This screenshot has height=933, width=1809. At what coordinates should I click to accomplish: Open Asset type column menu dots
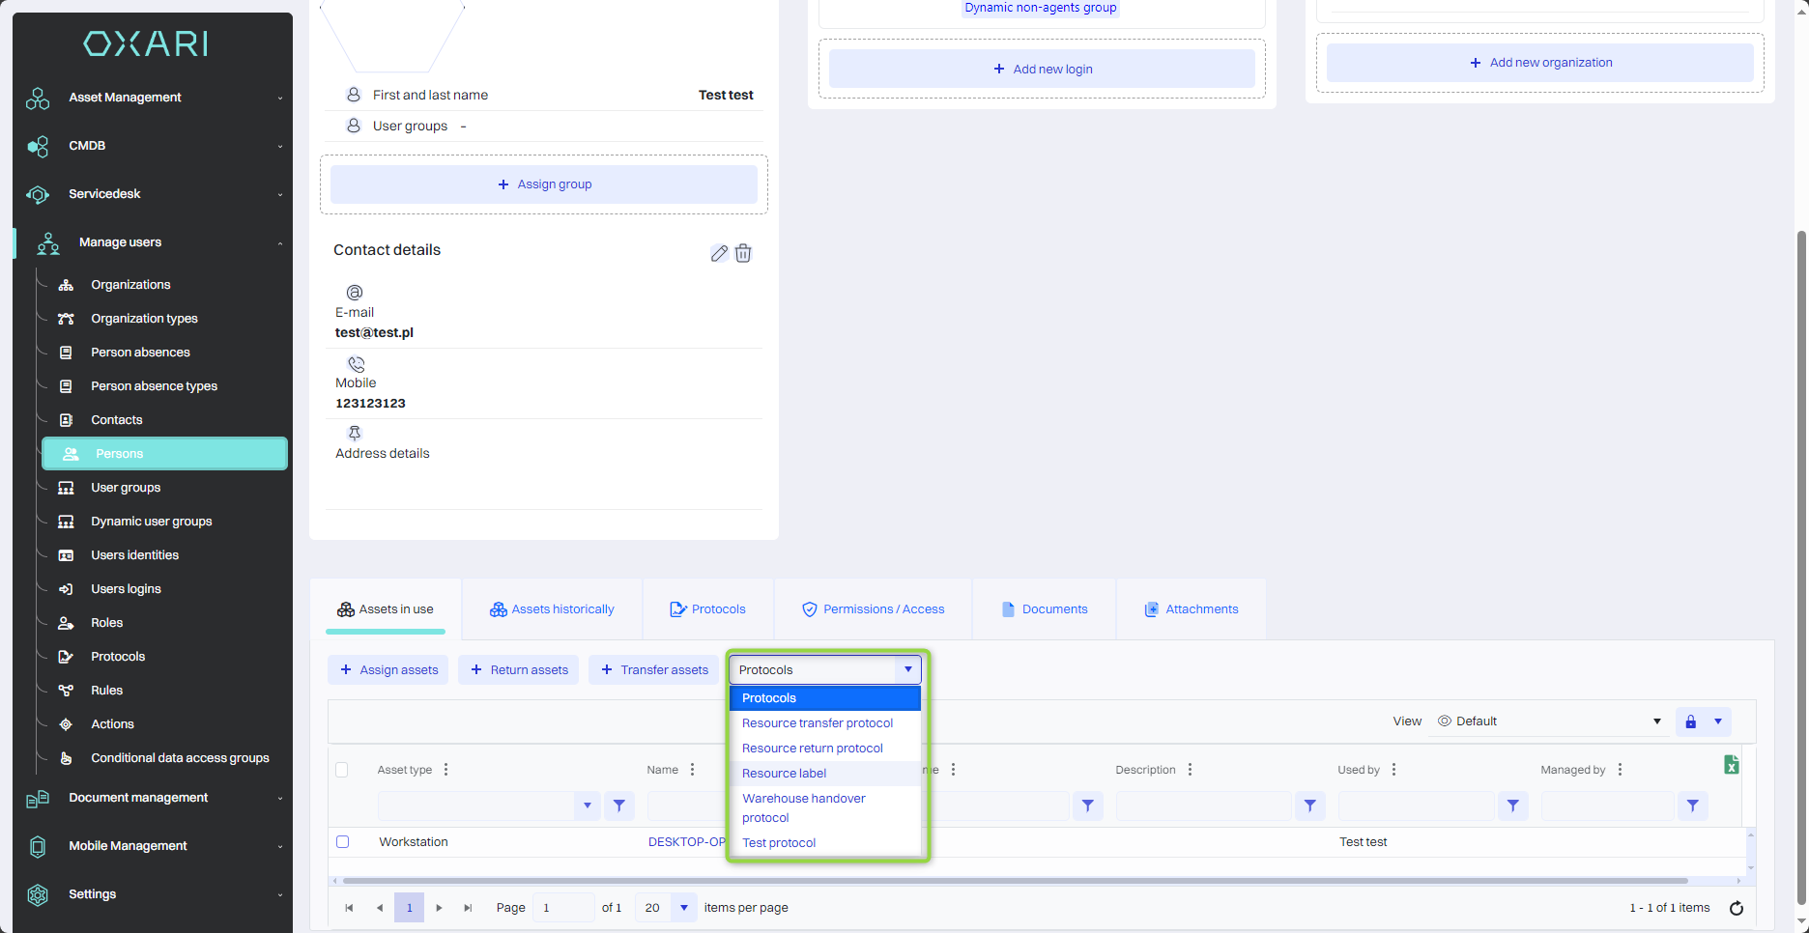[x=445, y=770]
